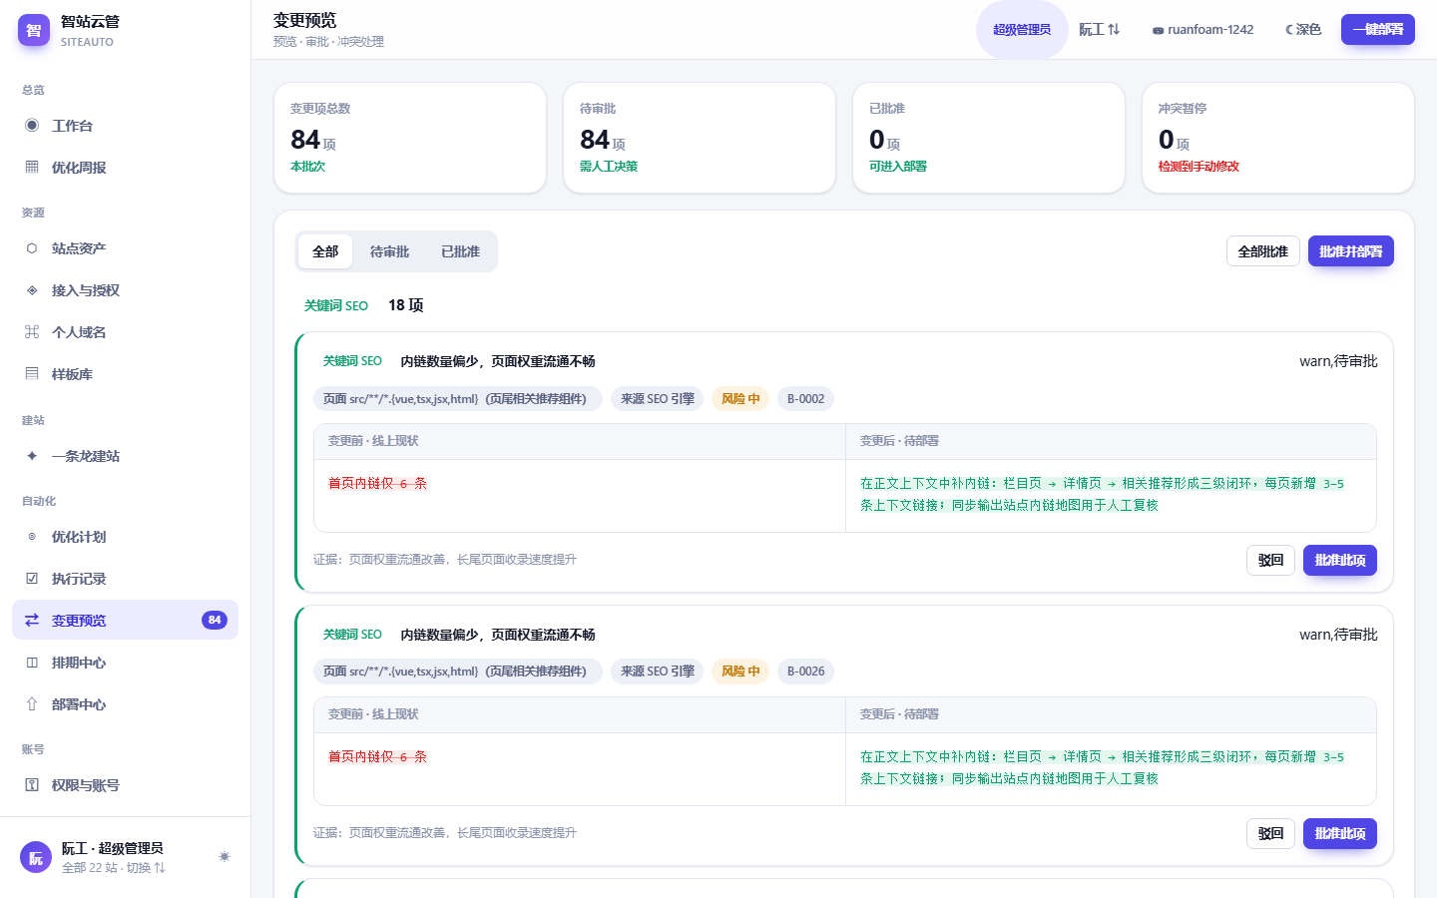Click the 优化计划 target icon
Image resolution: width=1437 pixels, height=898 pixels.
click(32, 537)
